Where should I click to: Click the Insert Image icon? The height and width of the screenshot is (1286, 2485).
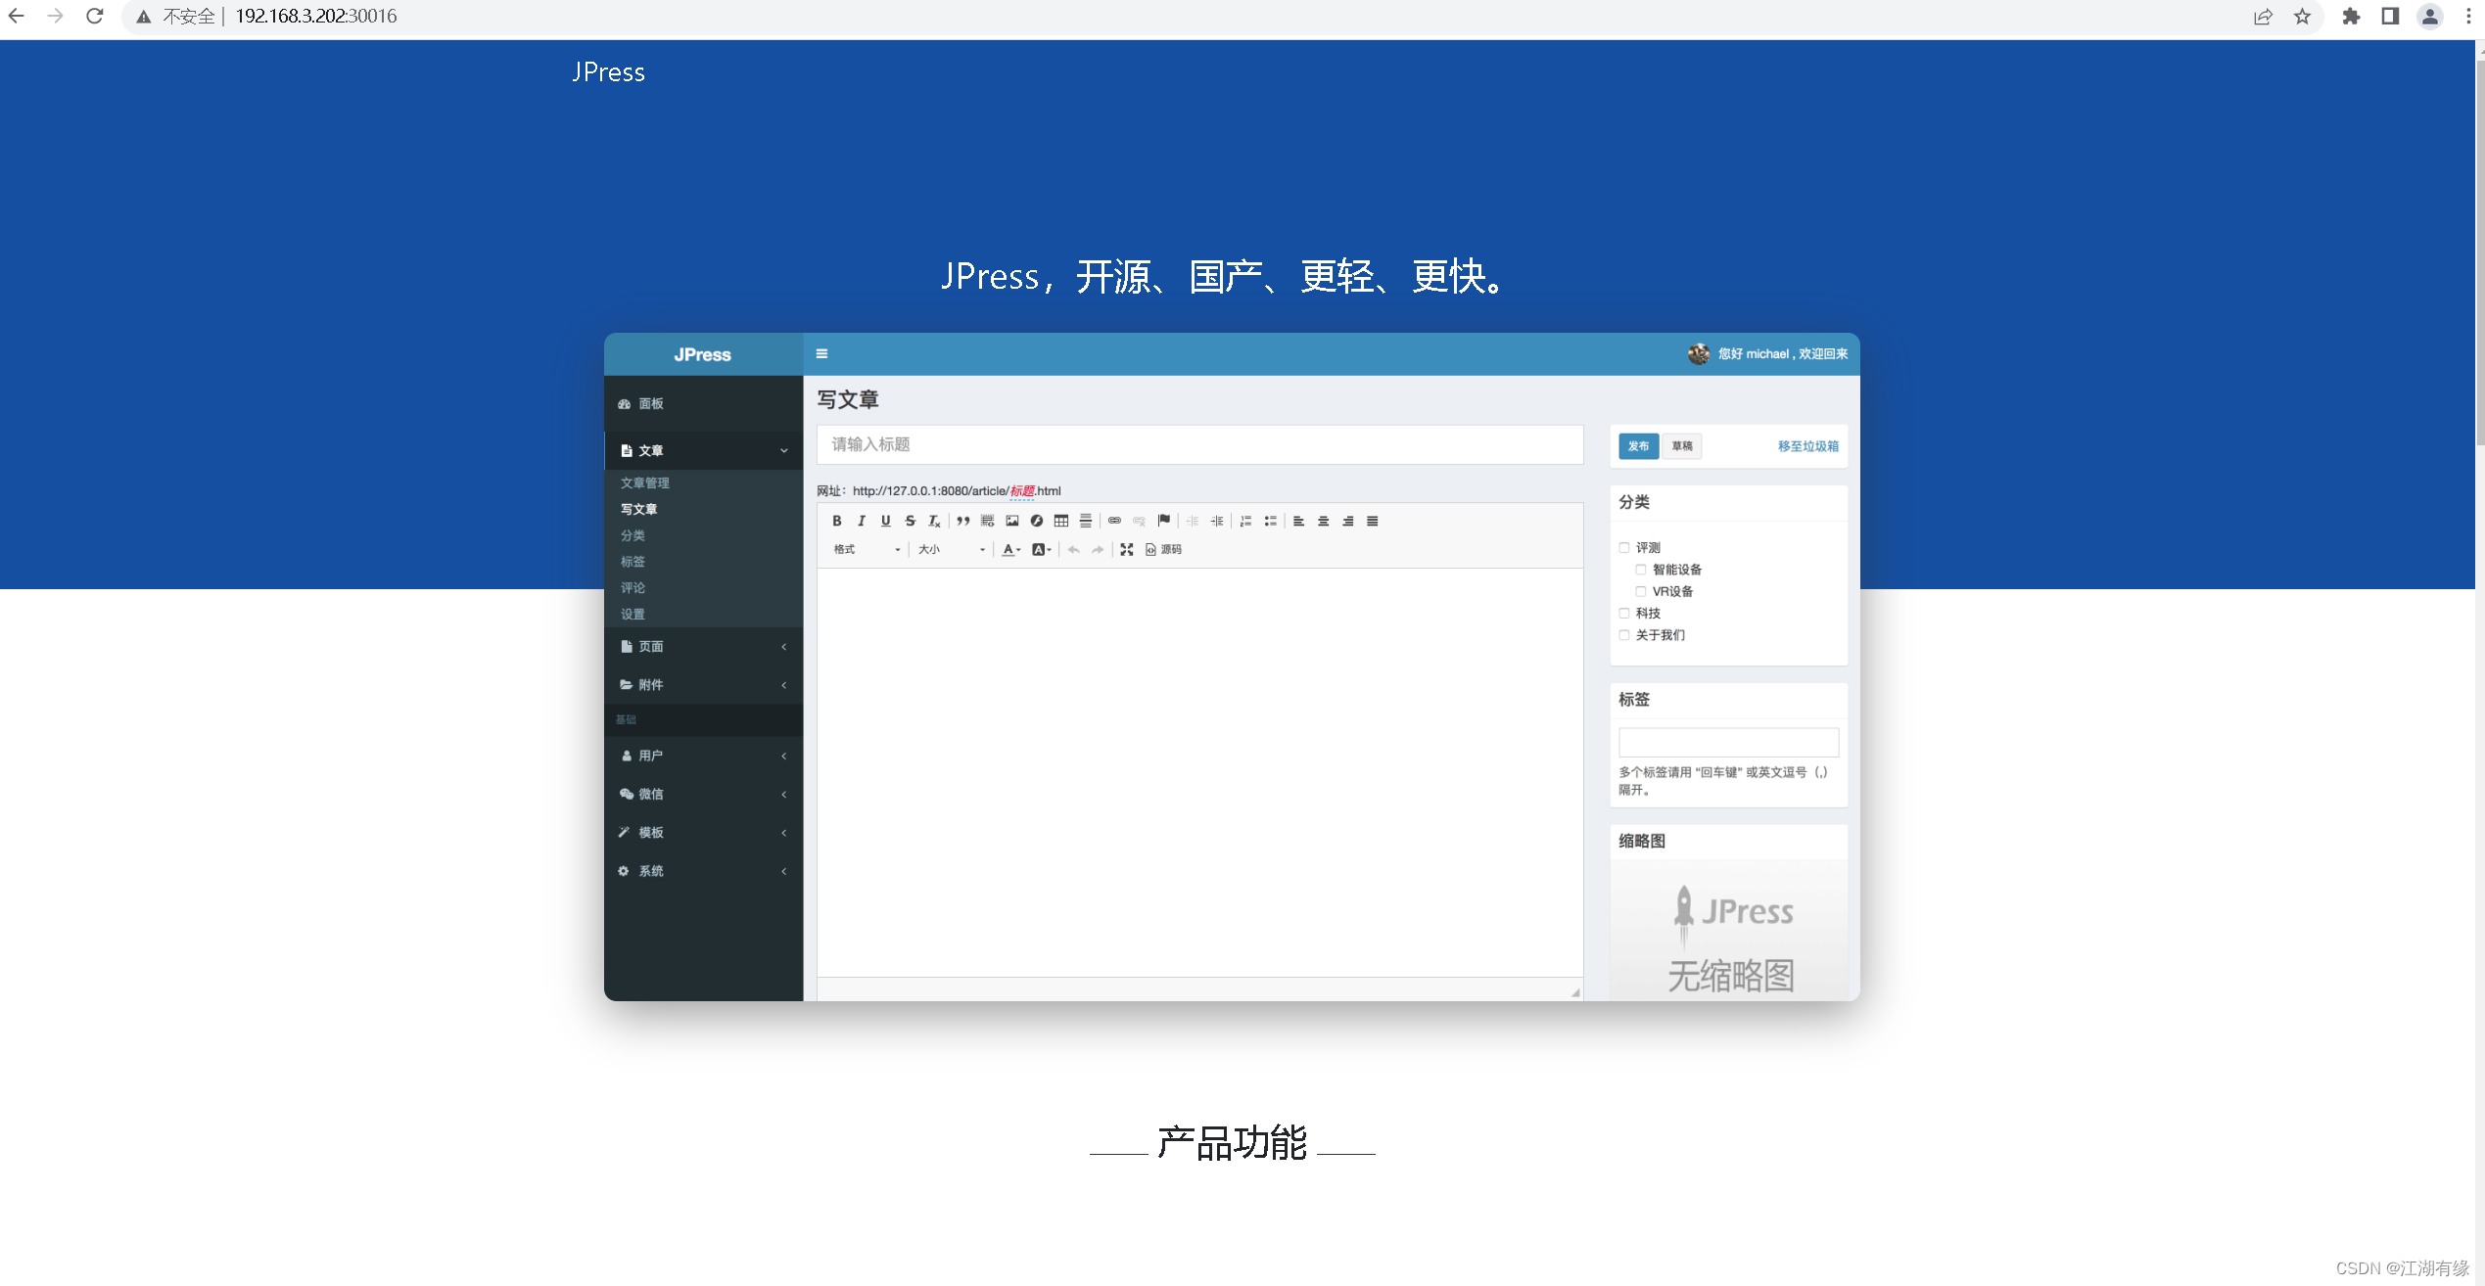pyautogui.click(x=1012, y=521)
